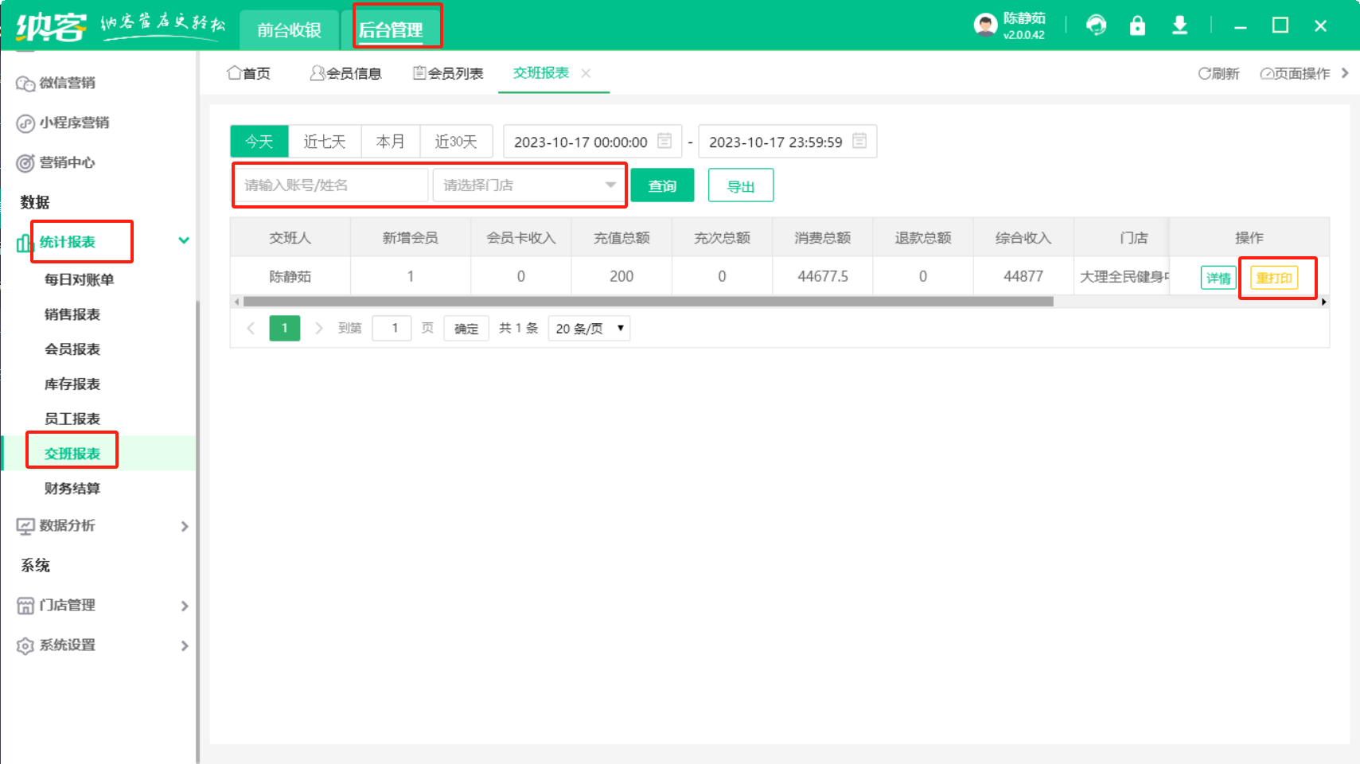
Task: Close the 交班报表 tab
Action: 586,73
